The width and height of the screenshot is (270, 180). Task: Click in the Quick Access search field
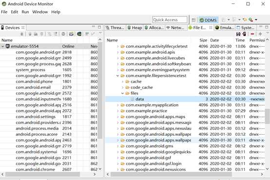point(170,20)
